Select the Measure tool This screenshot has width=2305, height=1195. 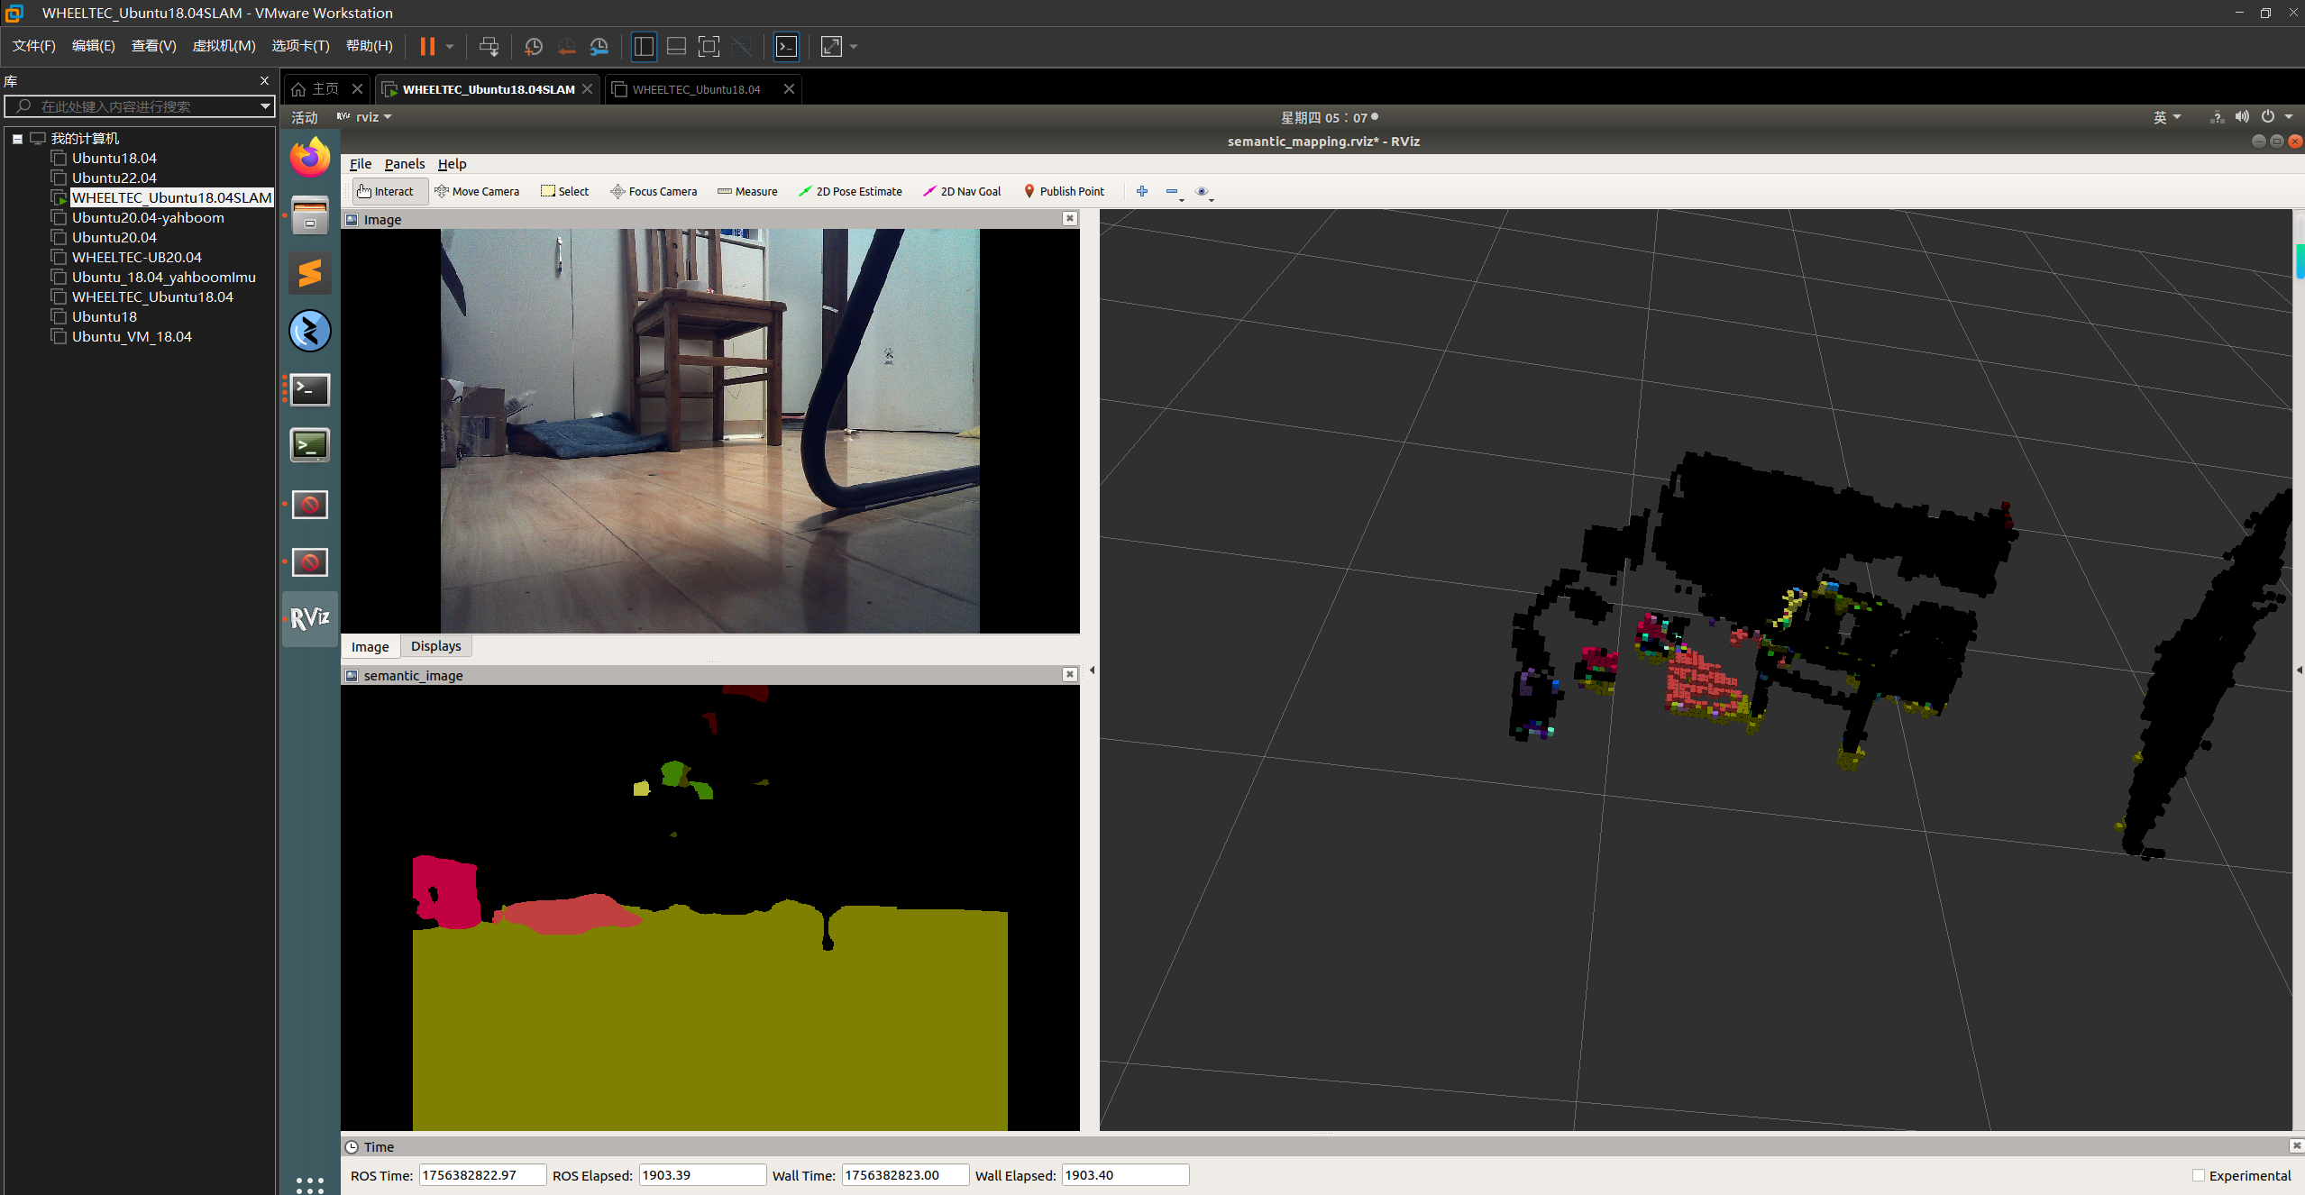click(x=747, y=191)
